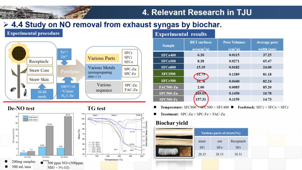This screenshot has height=170, width=302.
Task: Click the blue Adsorbent legend swatch
Action: click(25, 117)
